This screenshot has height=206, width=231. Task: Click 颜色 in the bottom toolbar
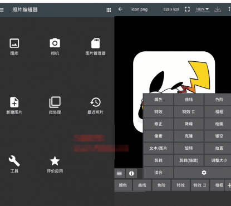click(123, 185)
